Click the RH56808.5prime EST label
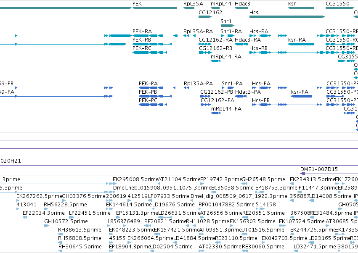The height and width of the screenshot is (253, 358). click(x=80, y=238)
